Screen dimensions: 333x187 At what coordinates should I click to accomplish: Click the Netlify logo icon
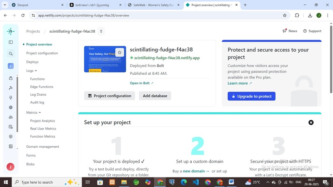click(11, 31)
